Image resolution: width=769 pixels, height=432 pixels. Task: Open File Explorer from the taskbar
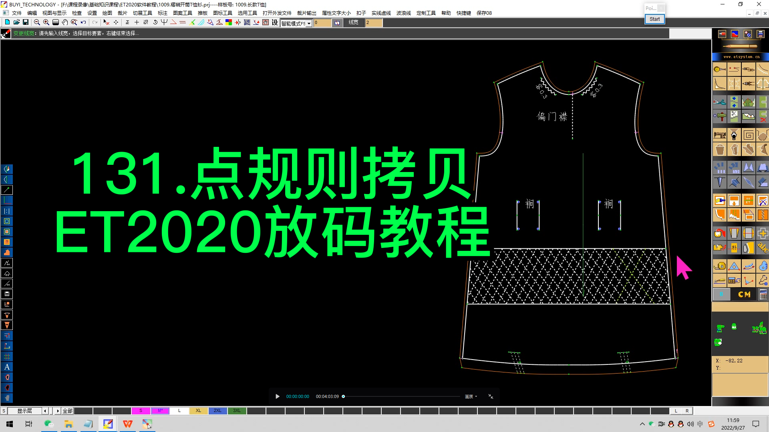[68, 424]
